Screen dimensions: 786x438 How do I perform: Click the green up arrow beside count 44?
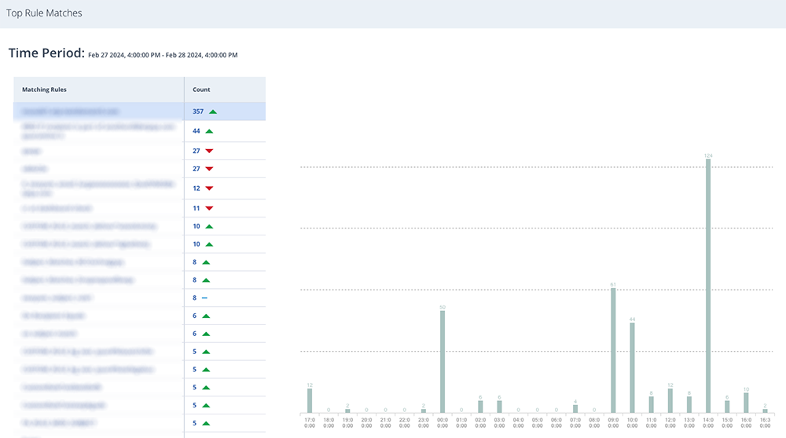point(210,131)
